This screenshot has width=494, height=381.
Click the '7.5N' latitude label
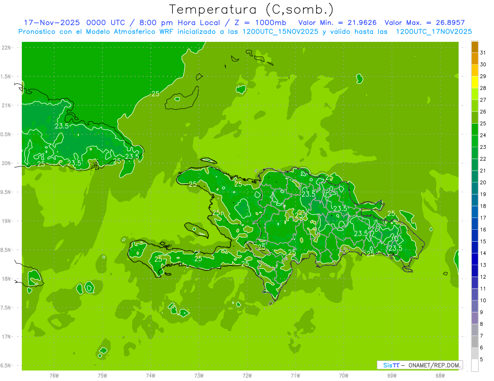coord(6,307)
